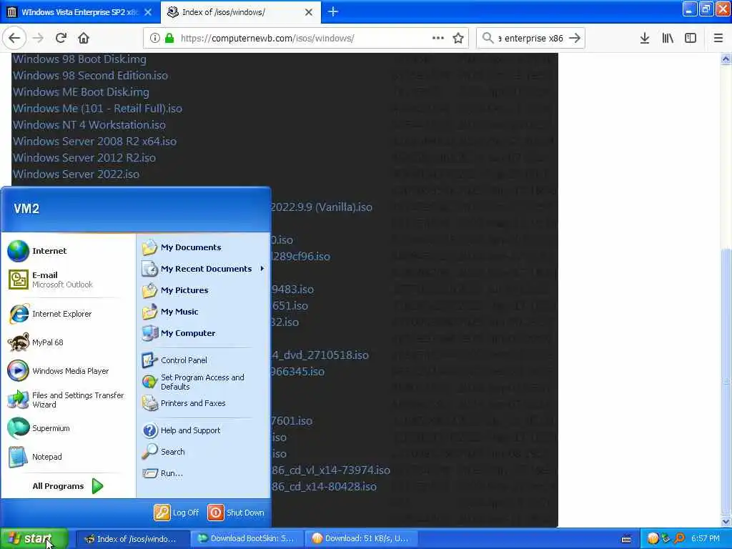Open Windows 98 Boot Disk.img link
732x549 pixels.
[79, 59]
